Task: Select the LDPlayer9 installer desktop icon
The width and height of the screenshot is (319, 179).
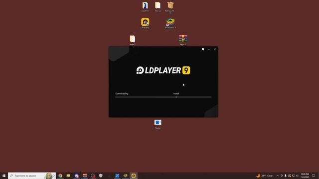Action: click(145, 23)
